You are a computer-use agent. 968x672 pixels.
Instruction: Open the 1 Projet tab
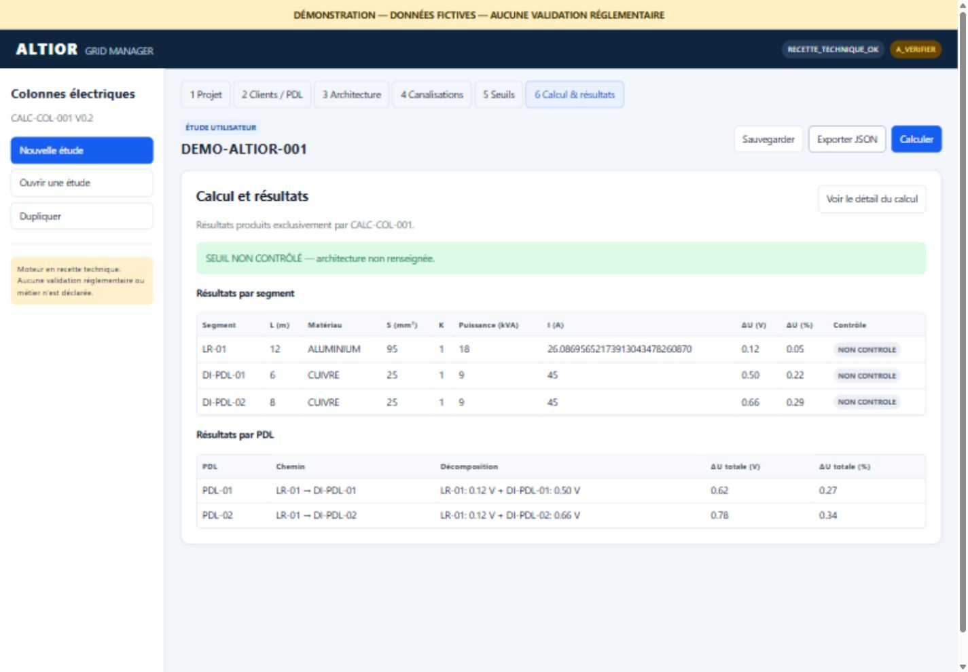(x=206, y=95)
